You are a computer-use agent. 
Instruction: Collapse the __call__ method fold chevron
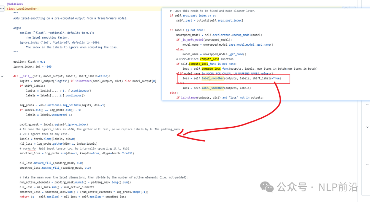click(2, 76)
